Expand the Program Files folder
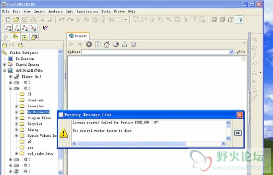273x175 pixels. [16, 118]
